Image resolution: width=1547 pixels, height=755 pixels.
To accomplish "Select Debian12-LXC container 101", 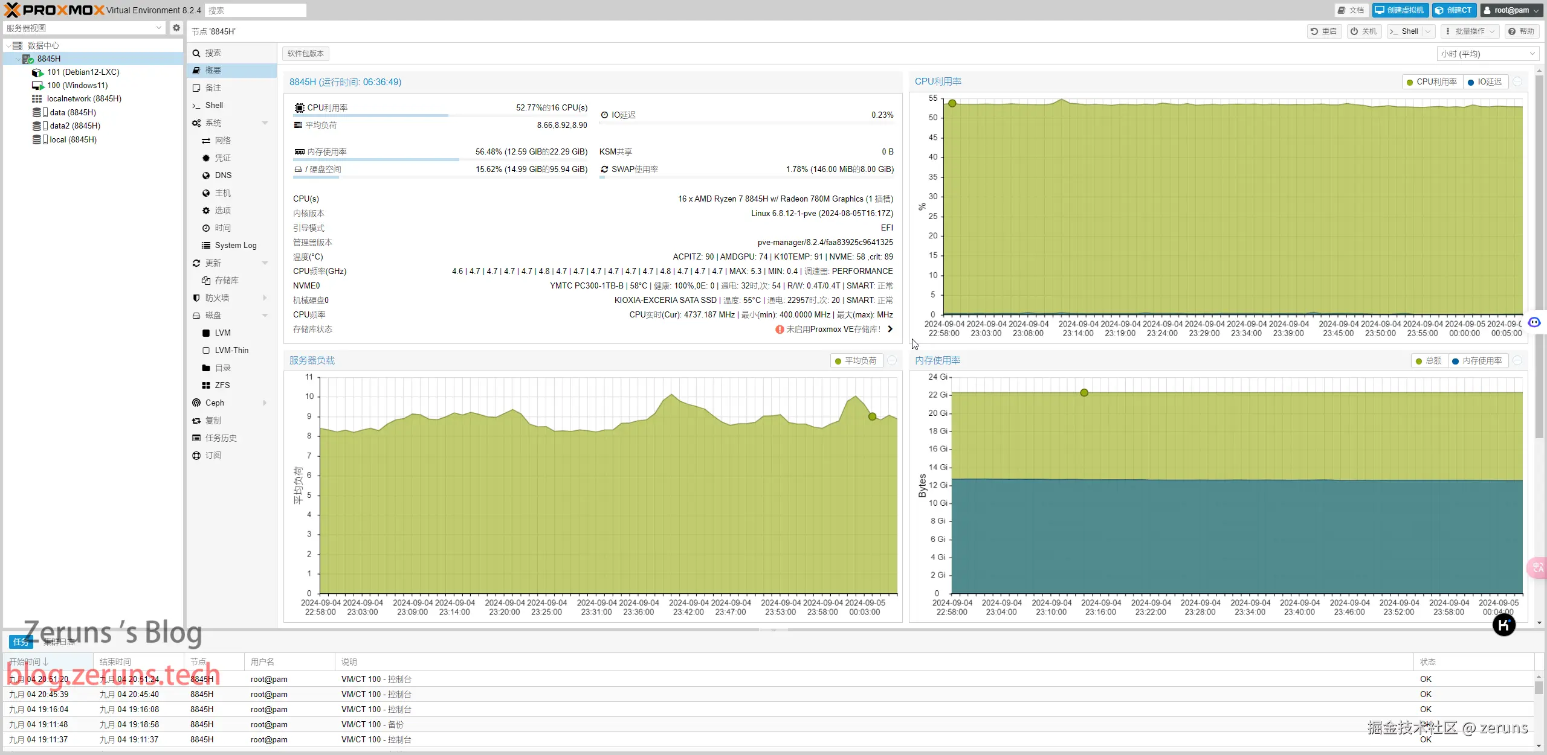I will click(x=83, y=72).
